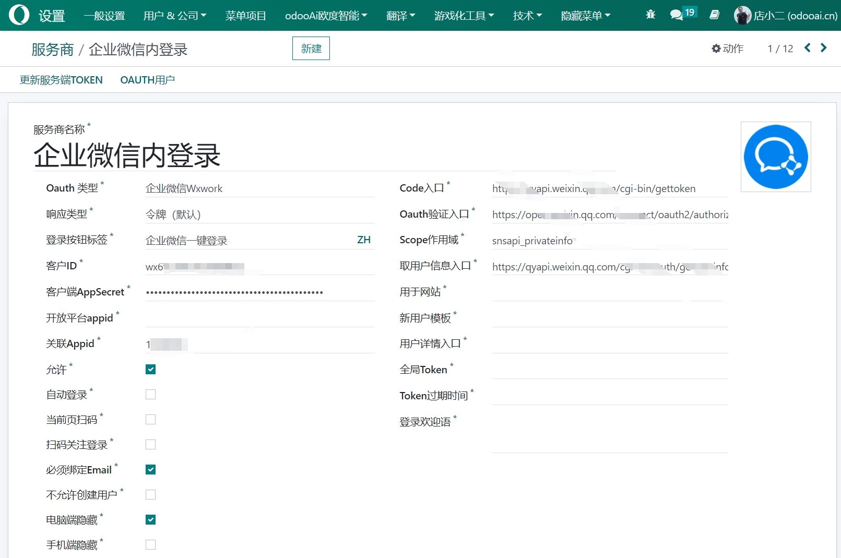Go to previous record arrow
The width and height of the screenshot is (841, 558).
[808, 48]
